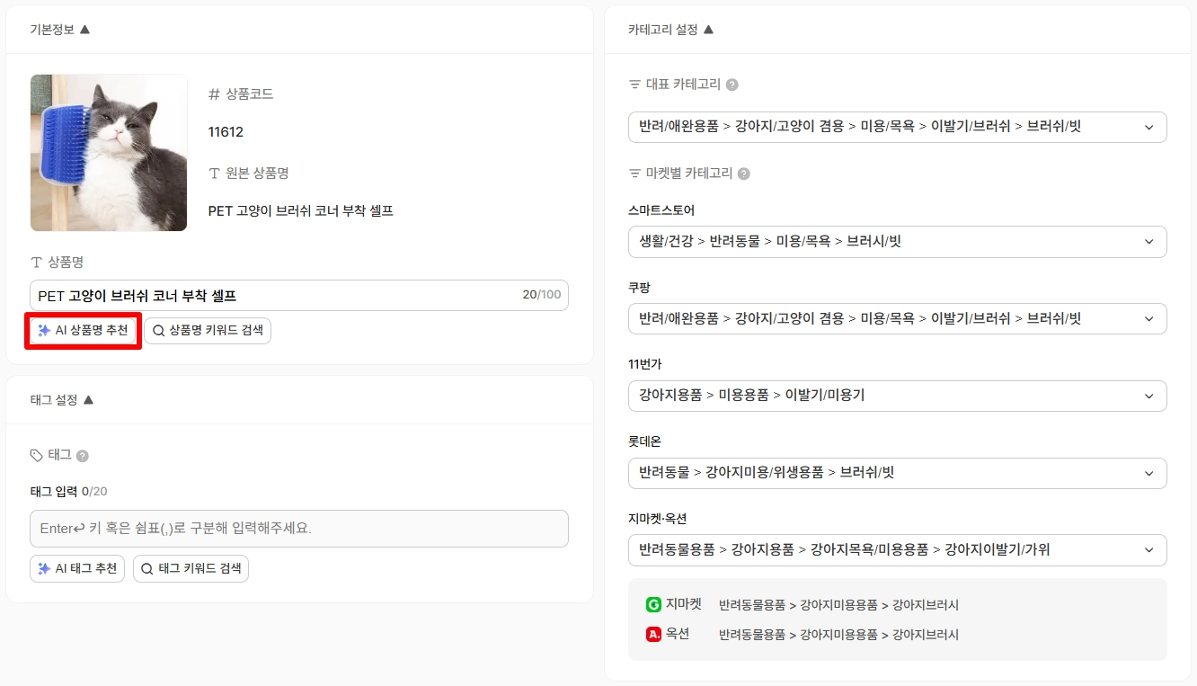Click the 옥션 red A logo
The height and width of the screenshot is (686, 1197).
pos(653,634)
